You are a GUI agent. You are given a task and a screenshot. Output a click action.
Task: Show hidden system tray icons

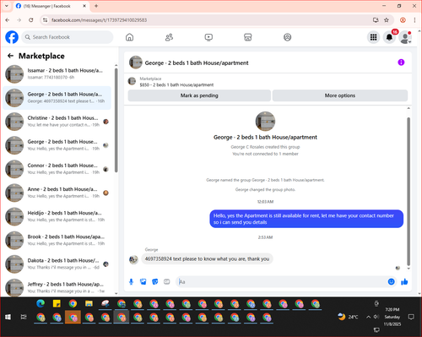pos(368,317)
